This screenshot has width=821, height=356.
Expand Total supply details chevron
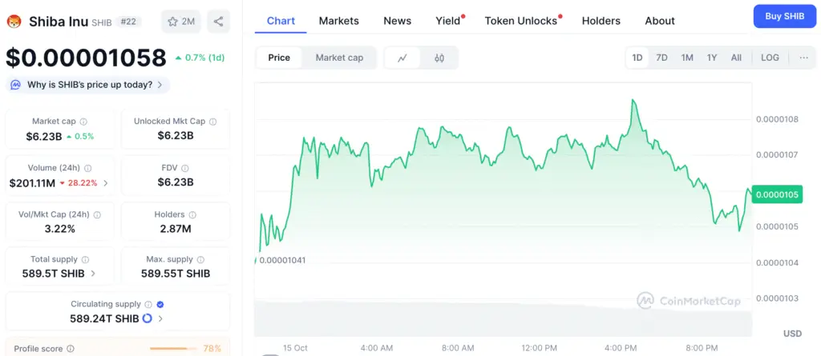pyautogui.click(x=93, y=274)
